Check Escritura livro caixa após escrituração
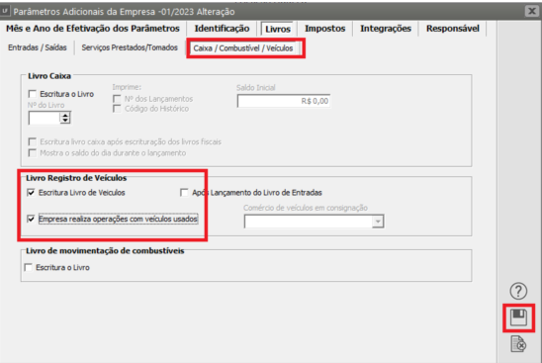The width and height of the screenshot is (542, 363). pyautogui.click(x=33, y=141)
